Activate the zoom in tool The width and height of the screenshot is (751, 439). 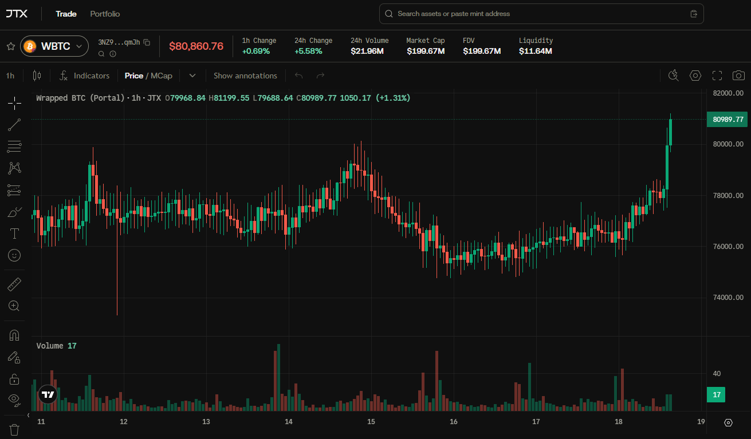(x=14, y=306)
